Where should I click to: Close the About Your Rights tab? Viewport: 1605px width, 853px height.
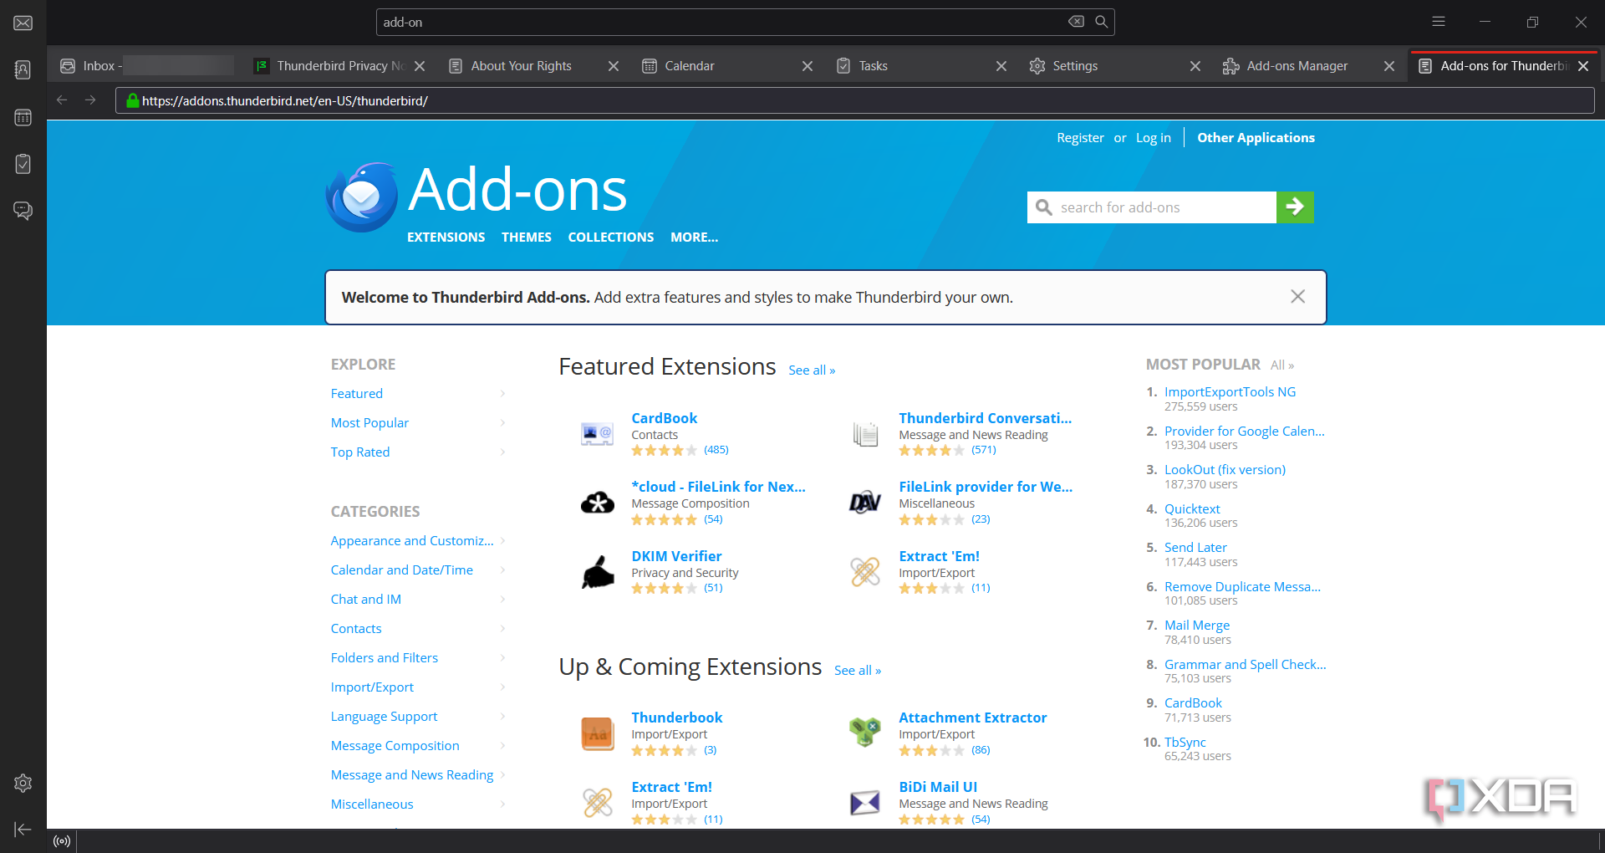pos(614,66)
